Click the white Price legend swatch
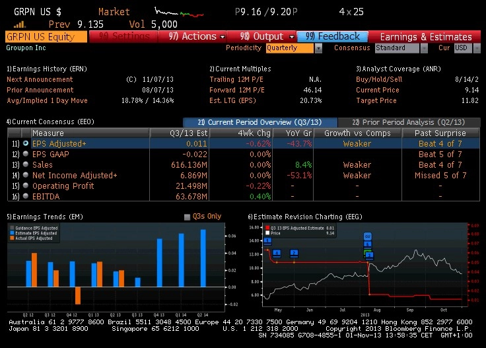The width and height of the screenshot is (486, 348). (x=267, y=233)
